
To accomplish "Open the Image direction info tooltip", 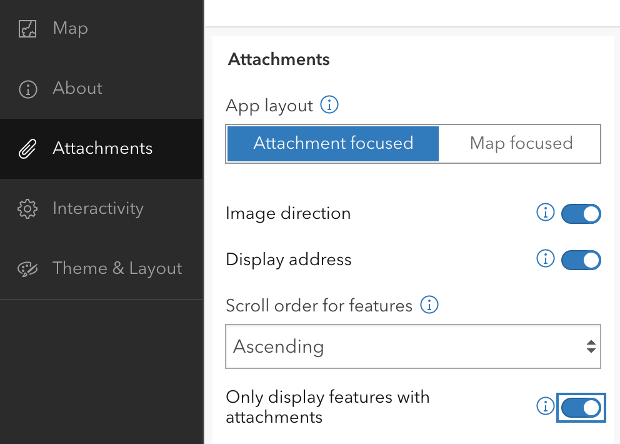I will coord(545,213).
